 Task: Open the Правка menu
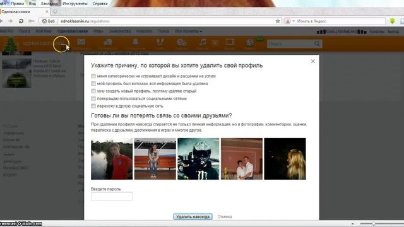coord(17,4)
